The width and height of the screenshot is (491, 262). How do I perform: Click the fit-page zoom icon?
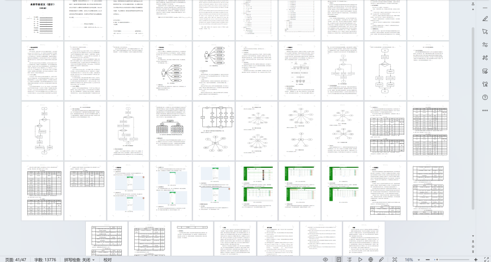[x=395, y=260]
